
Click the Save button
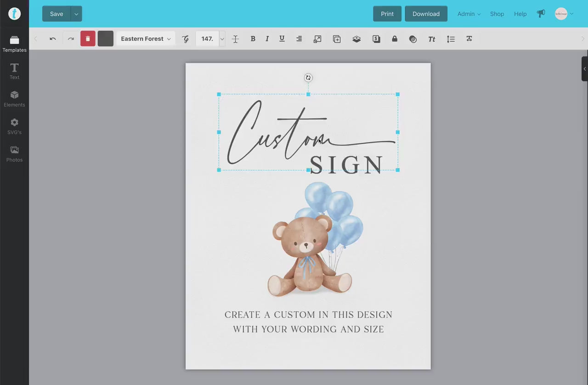(57, 14)
